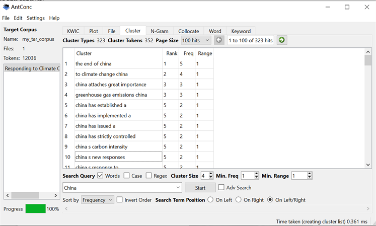Open the Sort by Frequency dropdown
376x226 pixels.
98,200
